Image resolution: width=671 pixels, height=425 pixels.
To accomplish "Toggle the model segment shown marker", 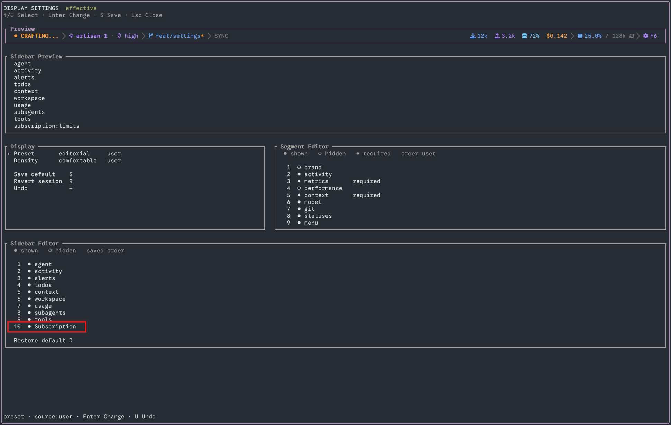I will (299, 202).
